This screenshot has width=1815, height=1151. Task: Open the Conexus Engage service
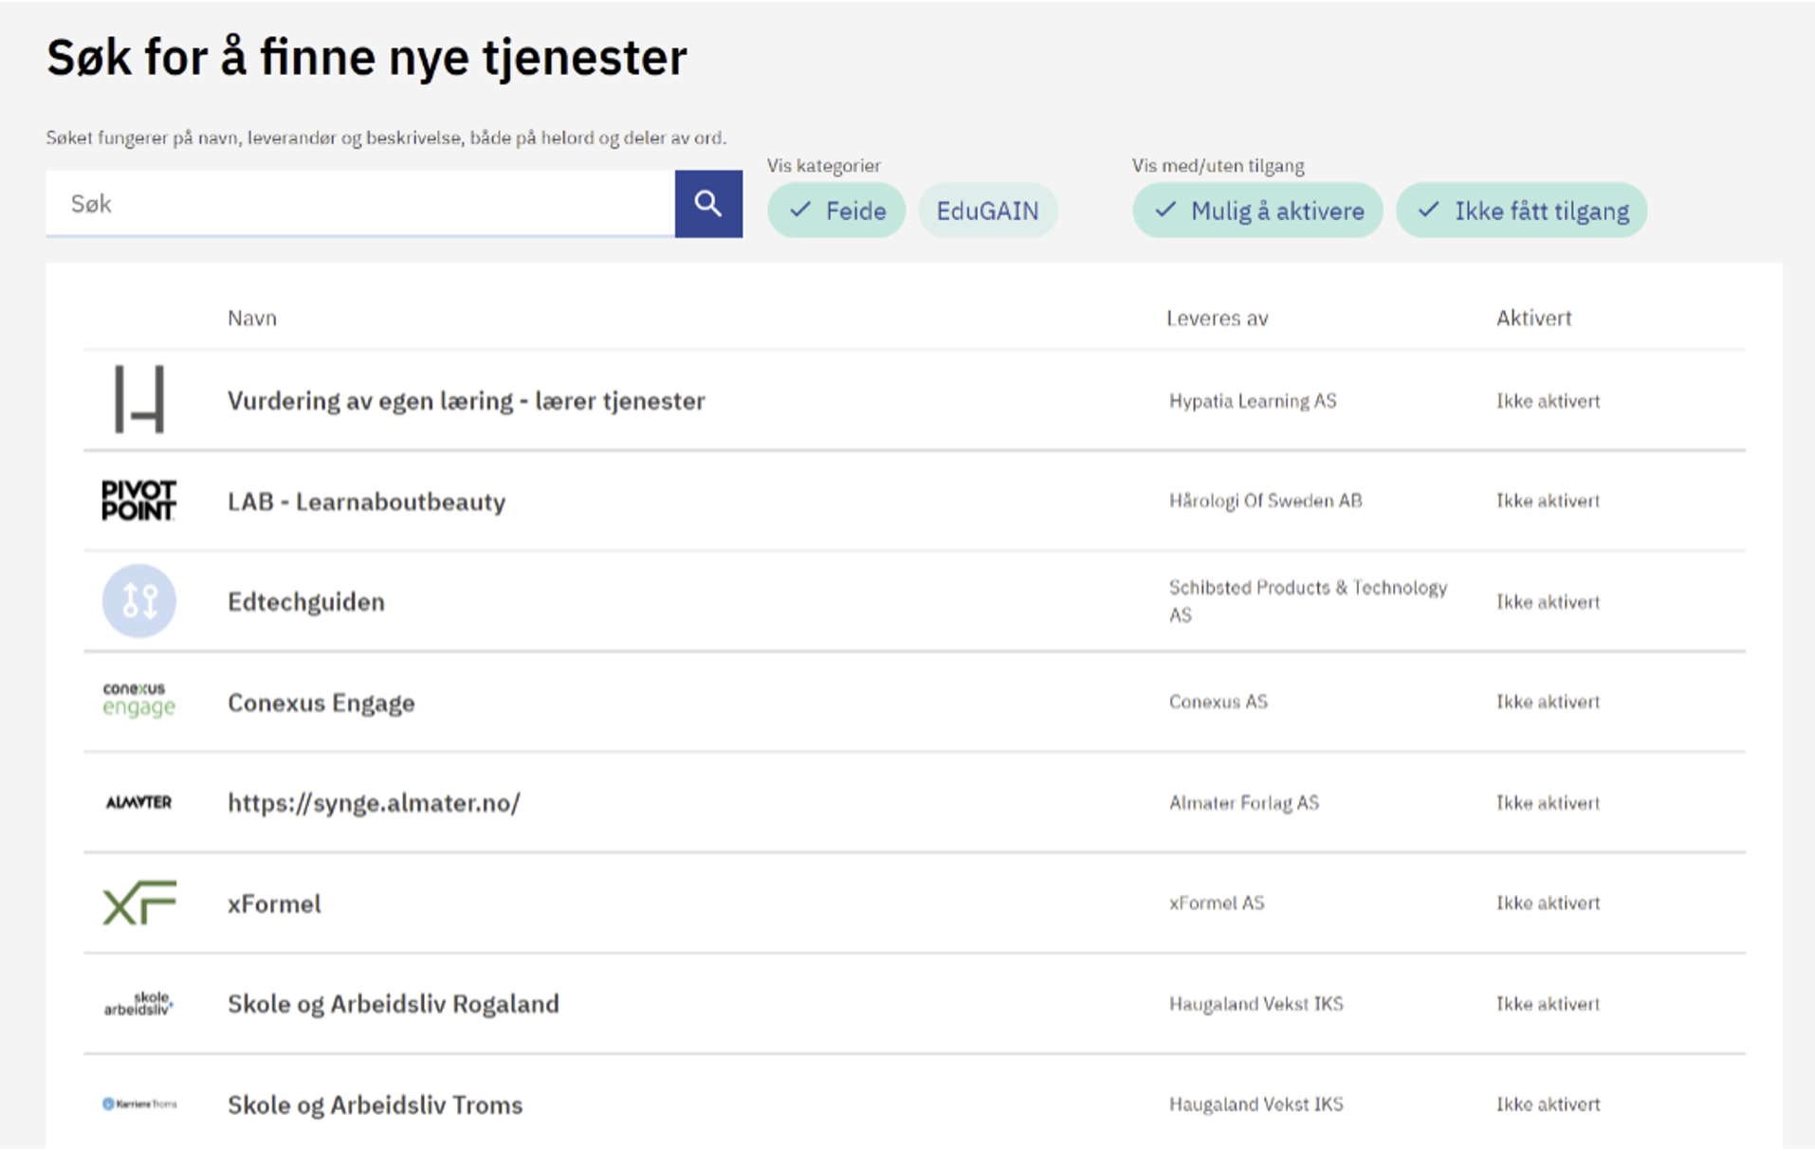click(321, 703)
